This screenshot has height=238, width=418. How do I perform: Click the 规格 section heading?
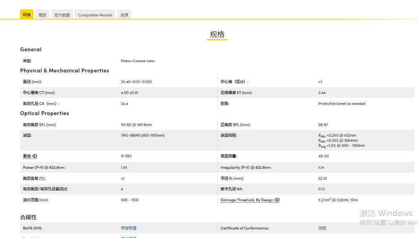[x=217, y=34]
